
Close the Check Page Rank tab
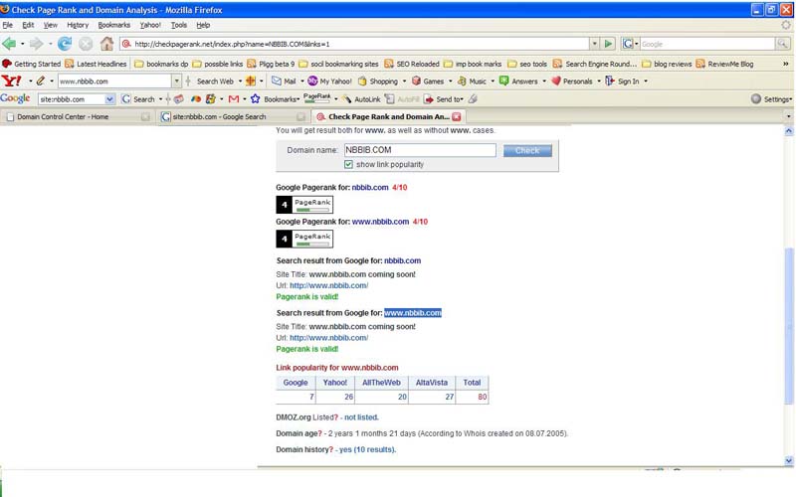457,116
